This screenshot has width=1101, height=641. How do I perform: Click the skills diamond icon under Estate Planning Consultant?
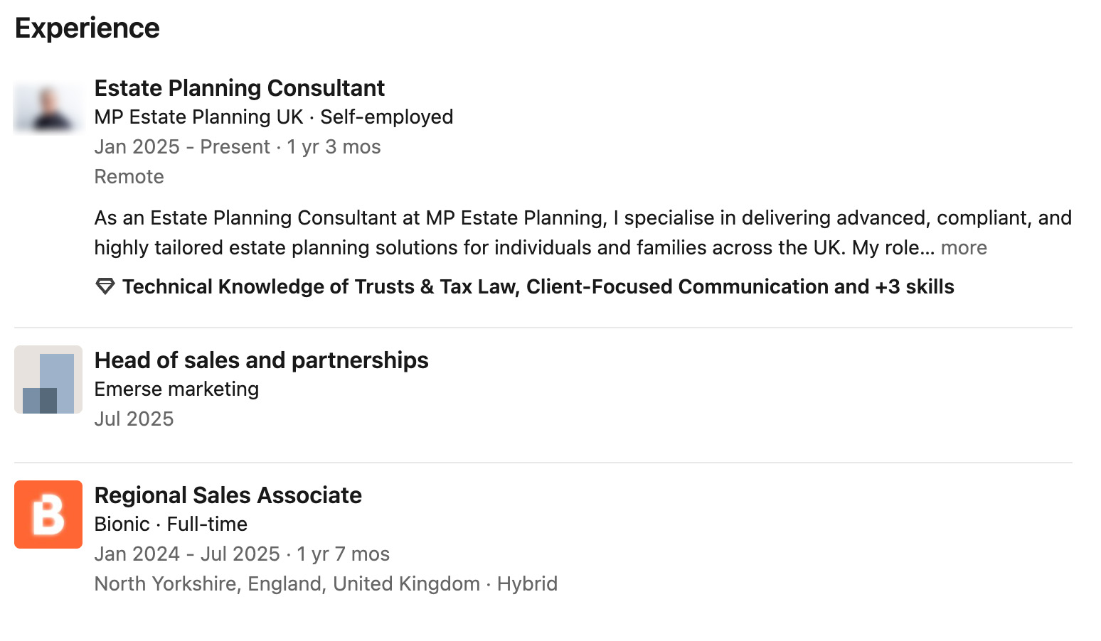coord(104,286)
